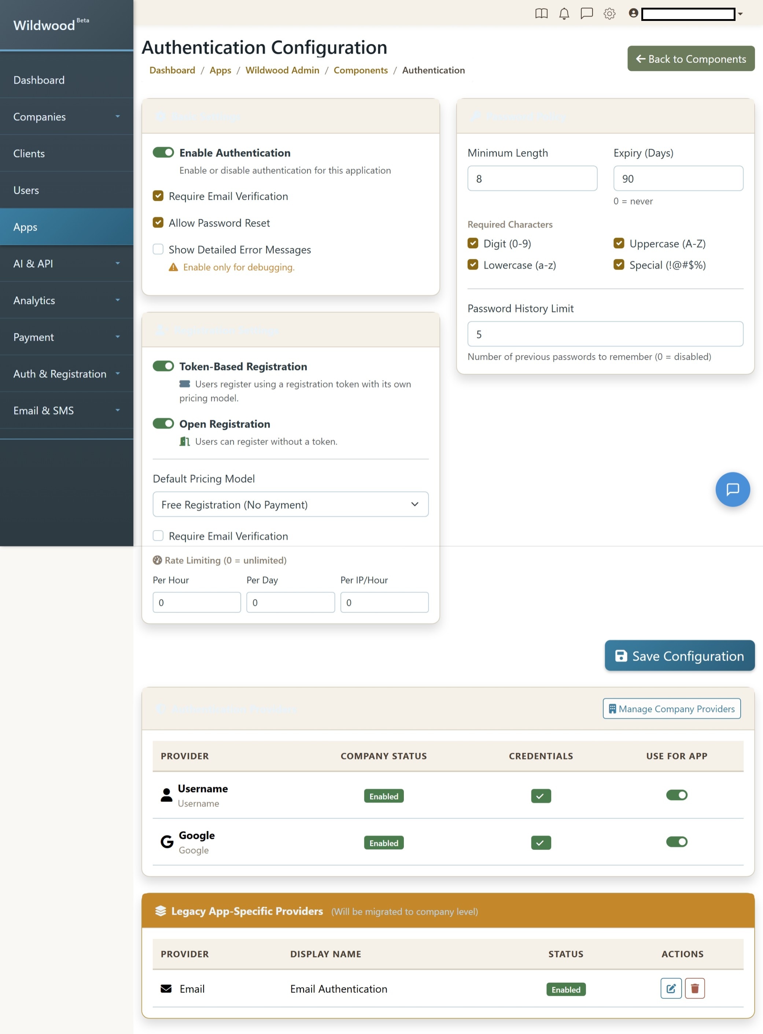
Task: Click the user profile icon
Action: coord(634,14)
